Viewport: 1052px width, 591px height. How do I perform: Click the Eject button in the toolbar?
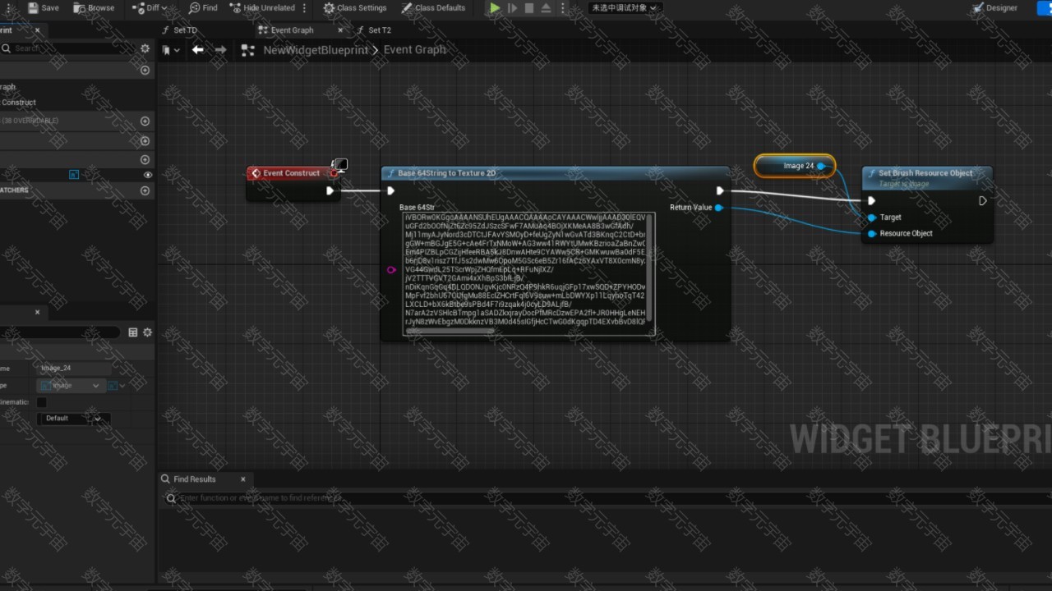(546, 7)
